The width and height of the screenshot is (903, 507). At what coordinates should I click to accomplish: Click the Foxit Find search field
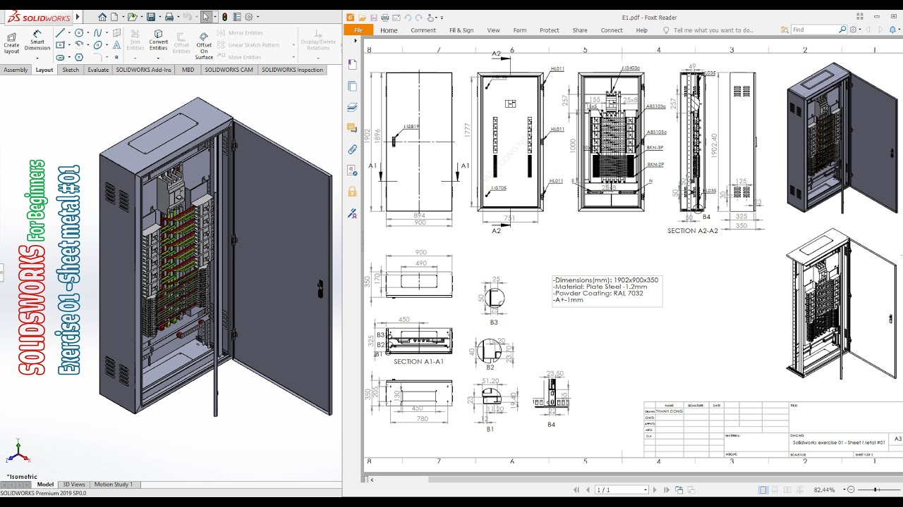[814, 30]
